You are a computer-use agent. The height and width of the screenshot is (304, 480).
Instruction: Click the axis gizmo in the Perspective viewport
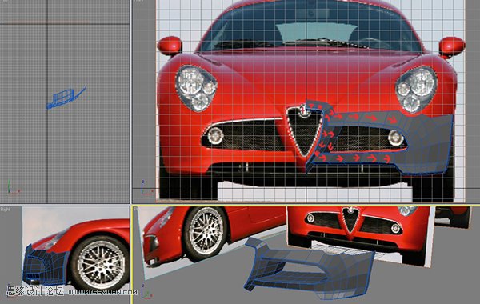pos(146,291)
